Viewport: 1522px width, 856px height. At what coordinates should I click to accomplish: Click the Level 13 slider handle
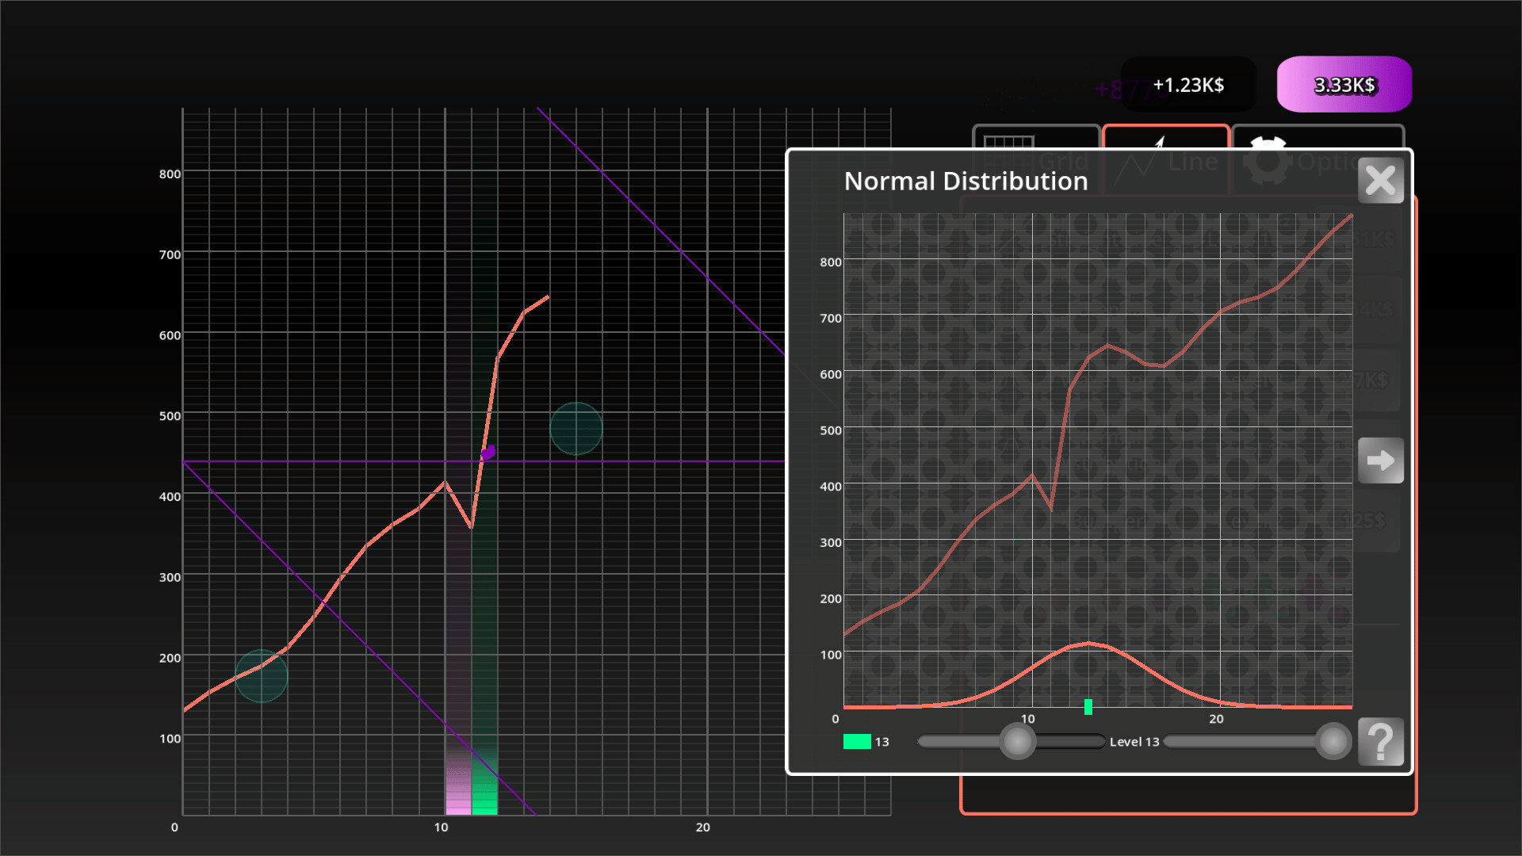click(1333, 742)
